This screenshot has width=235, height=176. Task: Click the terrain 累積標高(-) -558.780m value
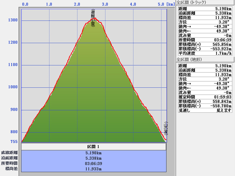point(221,106)
